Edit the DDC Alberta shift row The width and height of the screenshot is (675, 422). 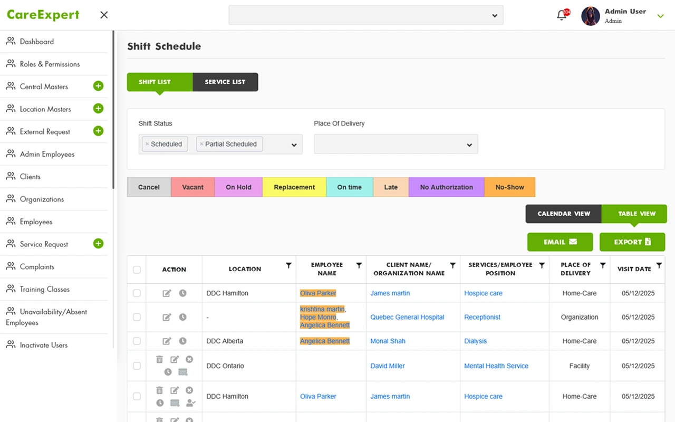pyautogui.click(x=167, y=341)
